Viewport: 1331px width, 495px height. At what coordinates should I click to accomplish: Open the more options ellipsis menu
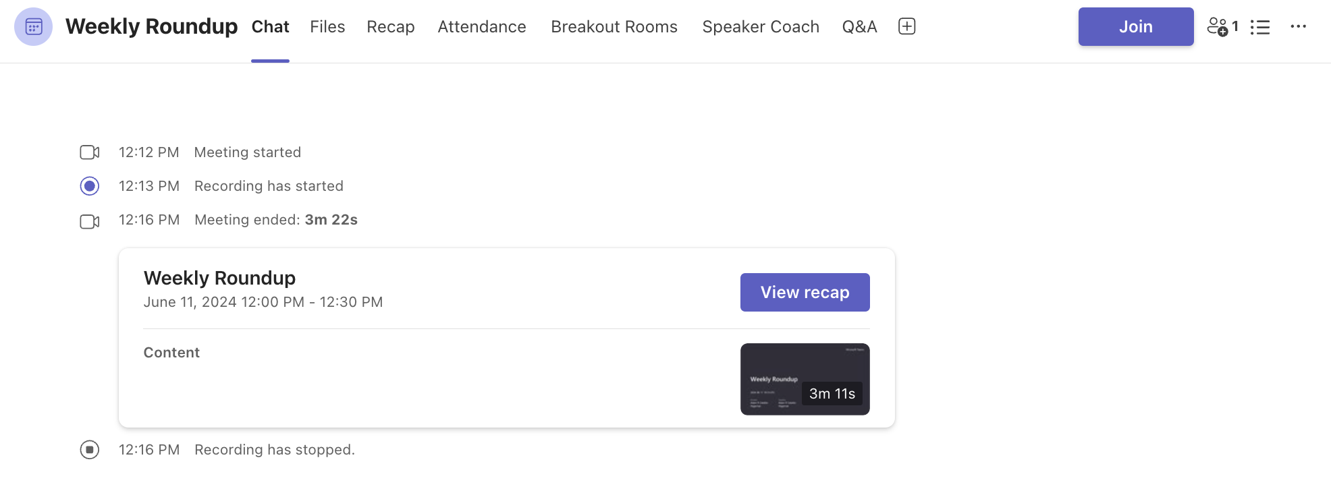click(1299, 26)
